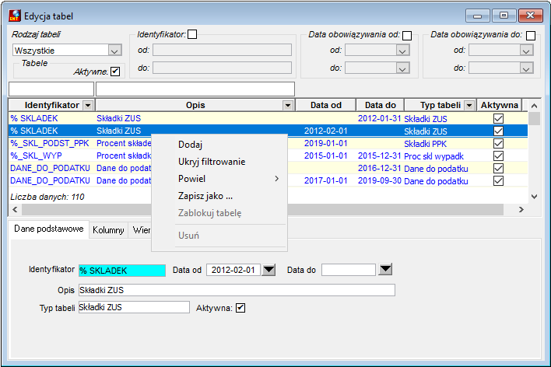The height and width of the screenshot is (367, 551).
Task: Click the Identyfikator filter 'do' field
Action: (x=222, y=68)
